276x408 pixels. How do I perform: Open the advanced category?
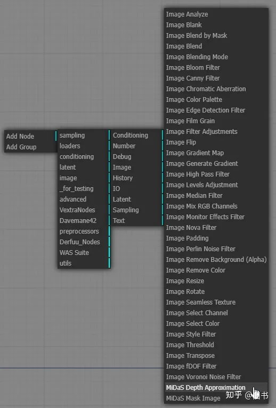(x=84, y=199)
